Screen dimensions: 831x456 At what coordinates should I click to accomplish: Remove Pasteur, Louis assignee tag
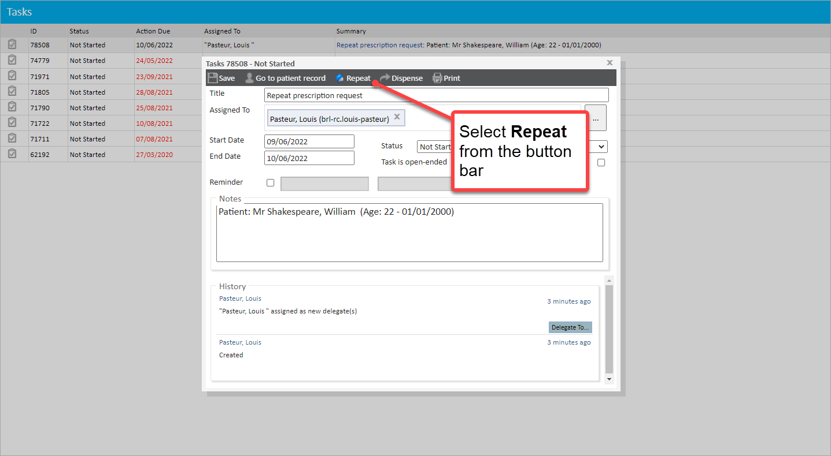coord(397,117)
